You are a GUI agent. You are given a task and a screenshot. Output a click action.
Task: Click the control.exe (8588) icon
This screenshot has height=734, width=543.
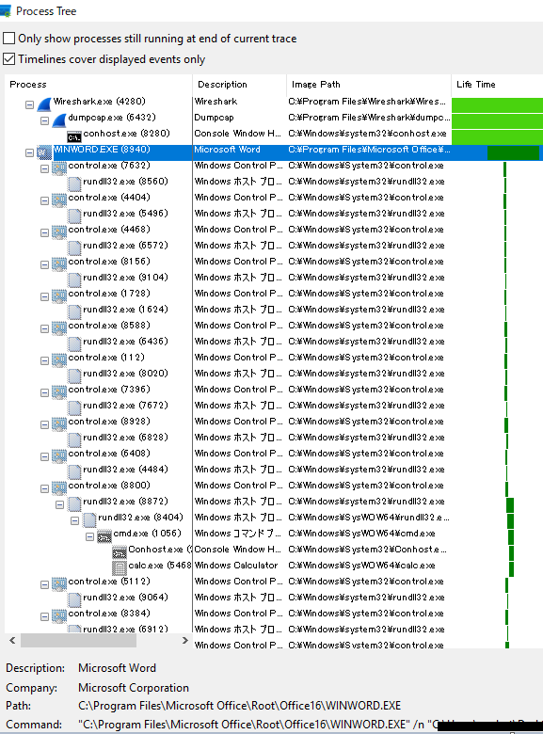tap(59, 328)
